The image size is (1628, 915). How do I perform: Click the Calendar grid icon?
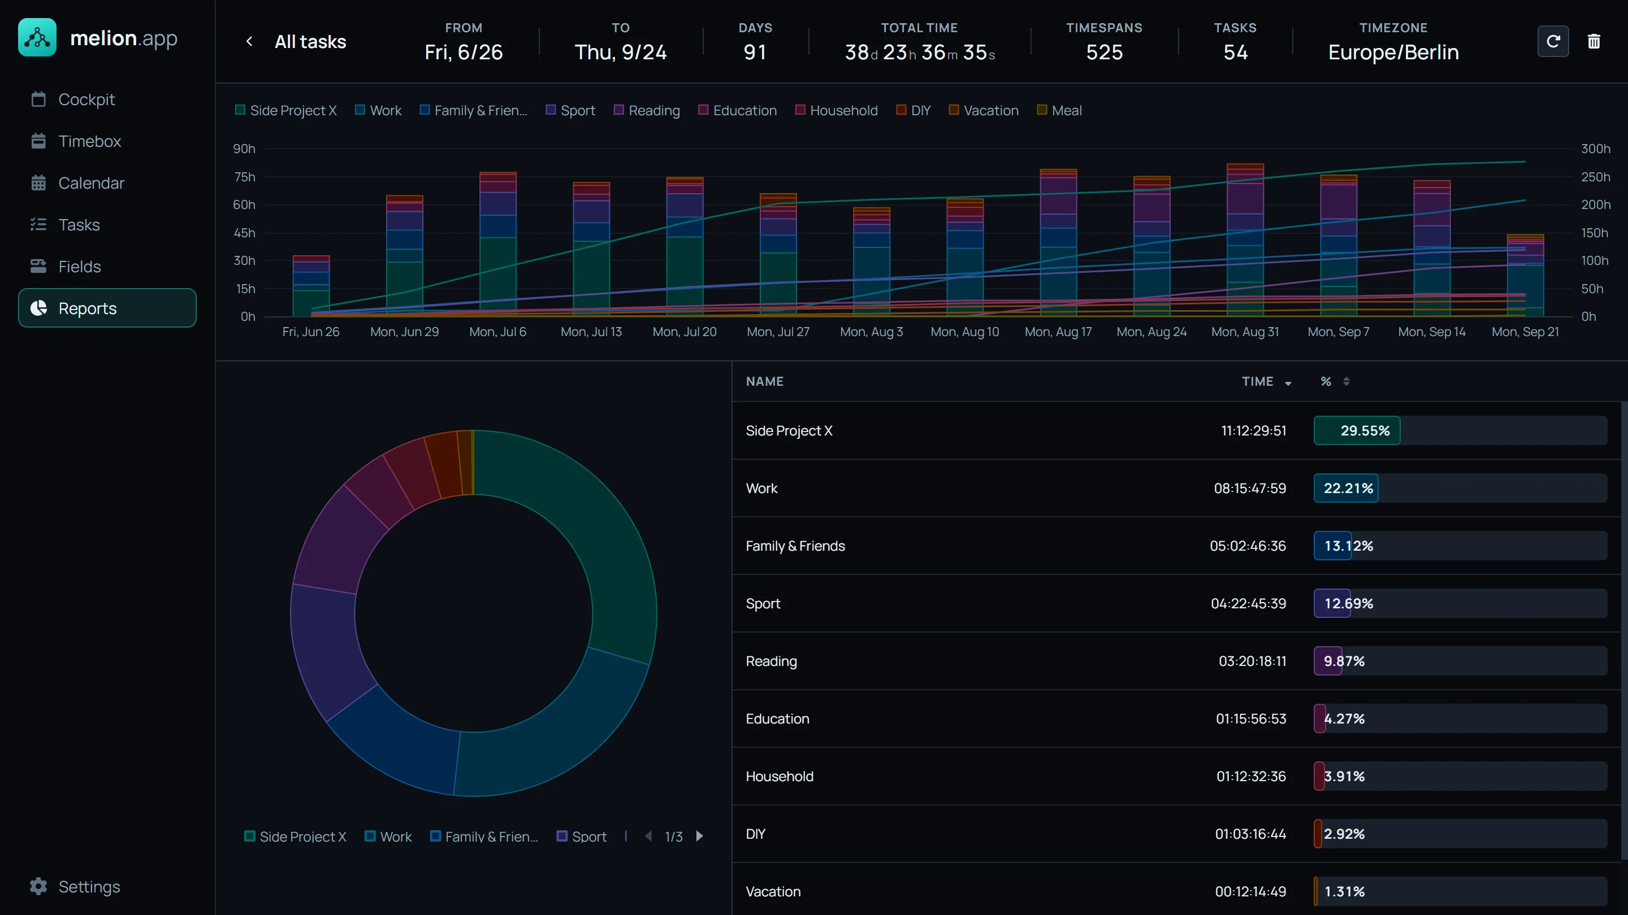pyautogui.click(x=38, y=182)
